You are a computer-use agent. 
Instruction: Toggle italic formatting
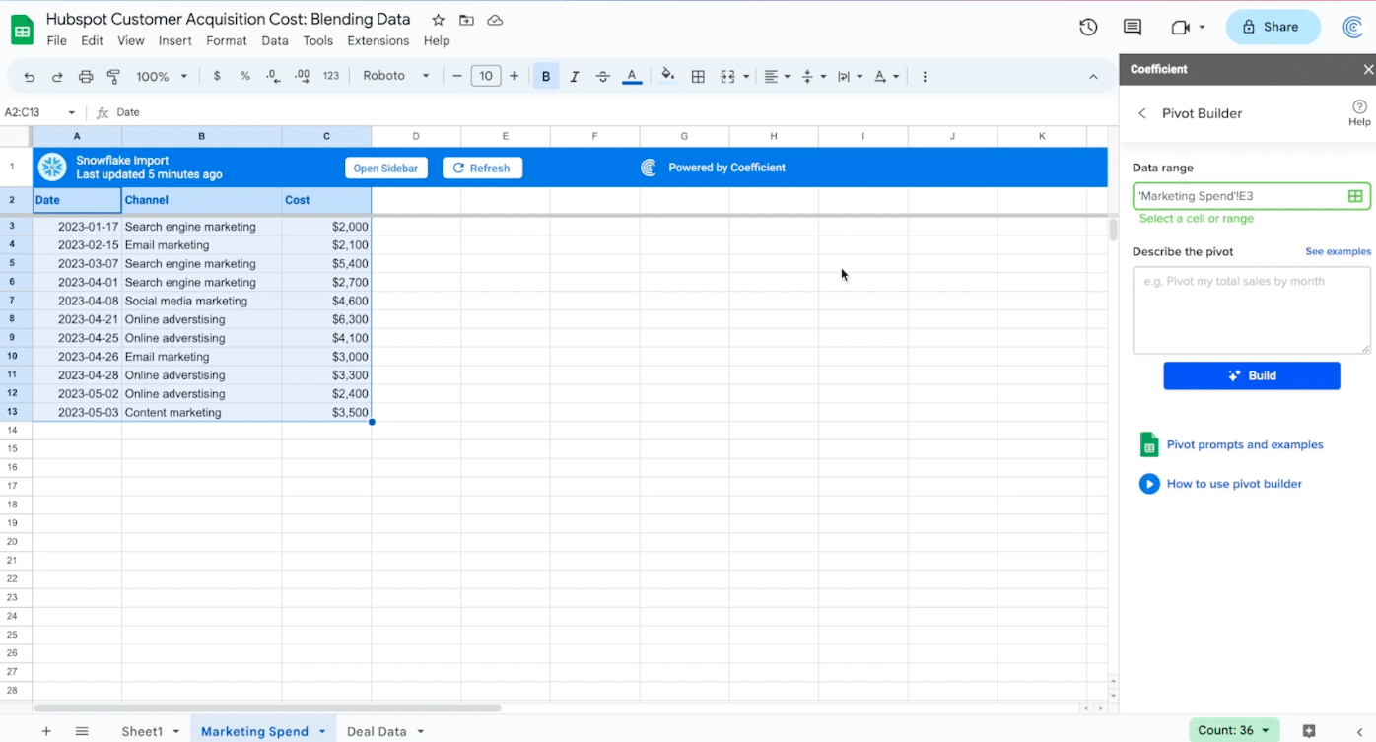click(575, 76)
